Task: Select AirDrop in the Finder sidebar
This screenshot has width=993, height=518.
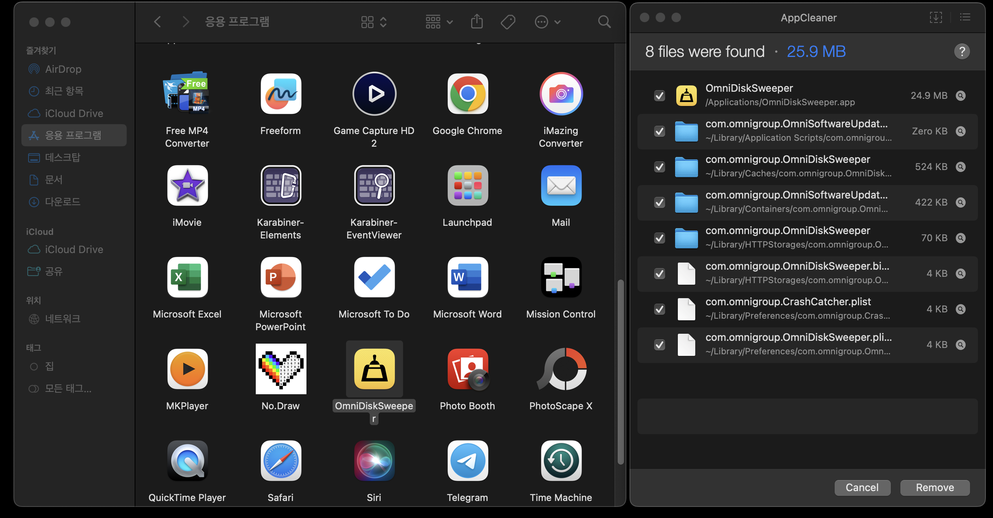Action: tap(63, 69)
